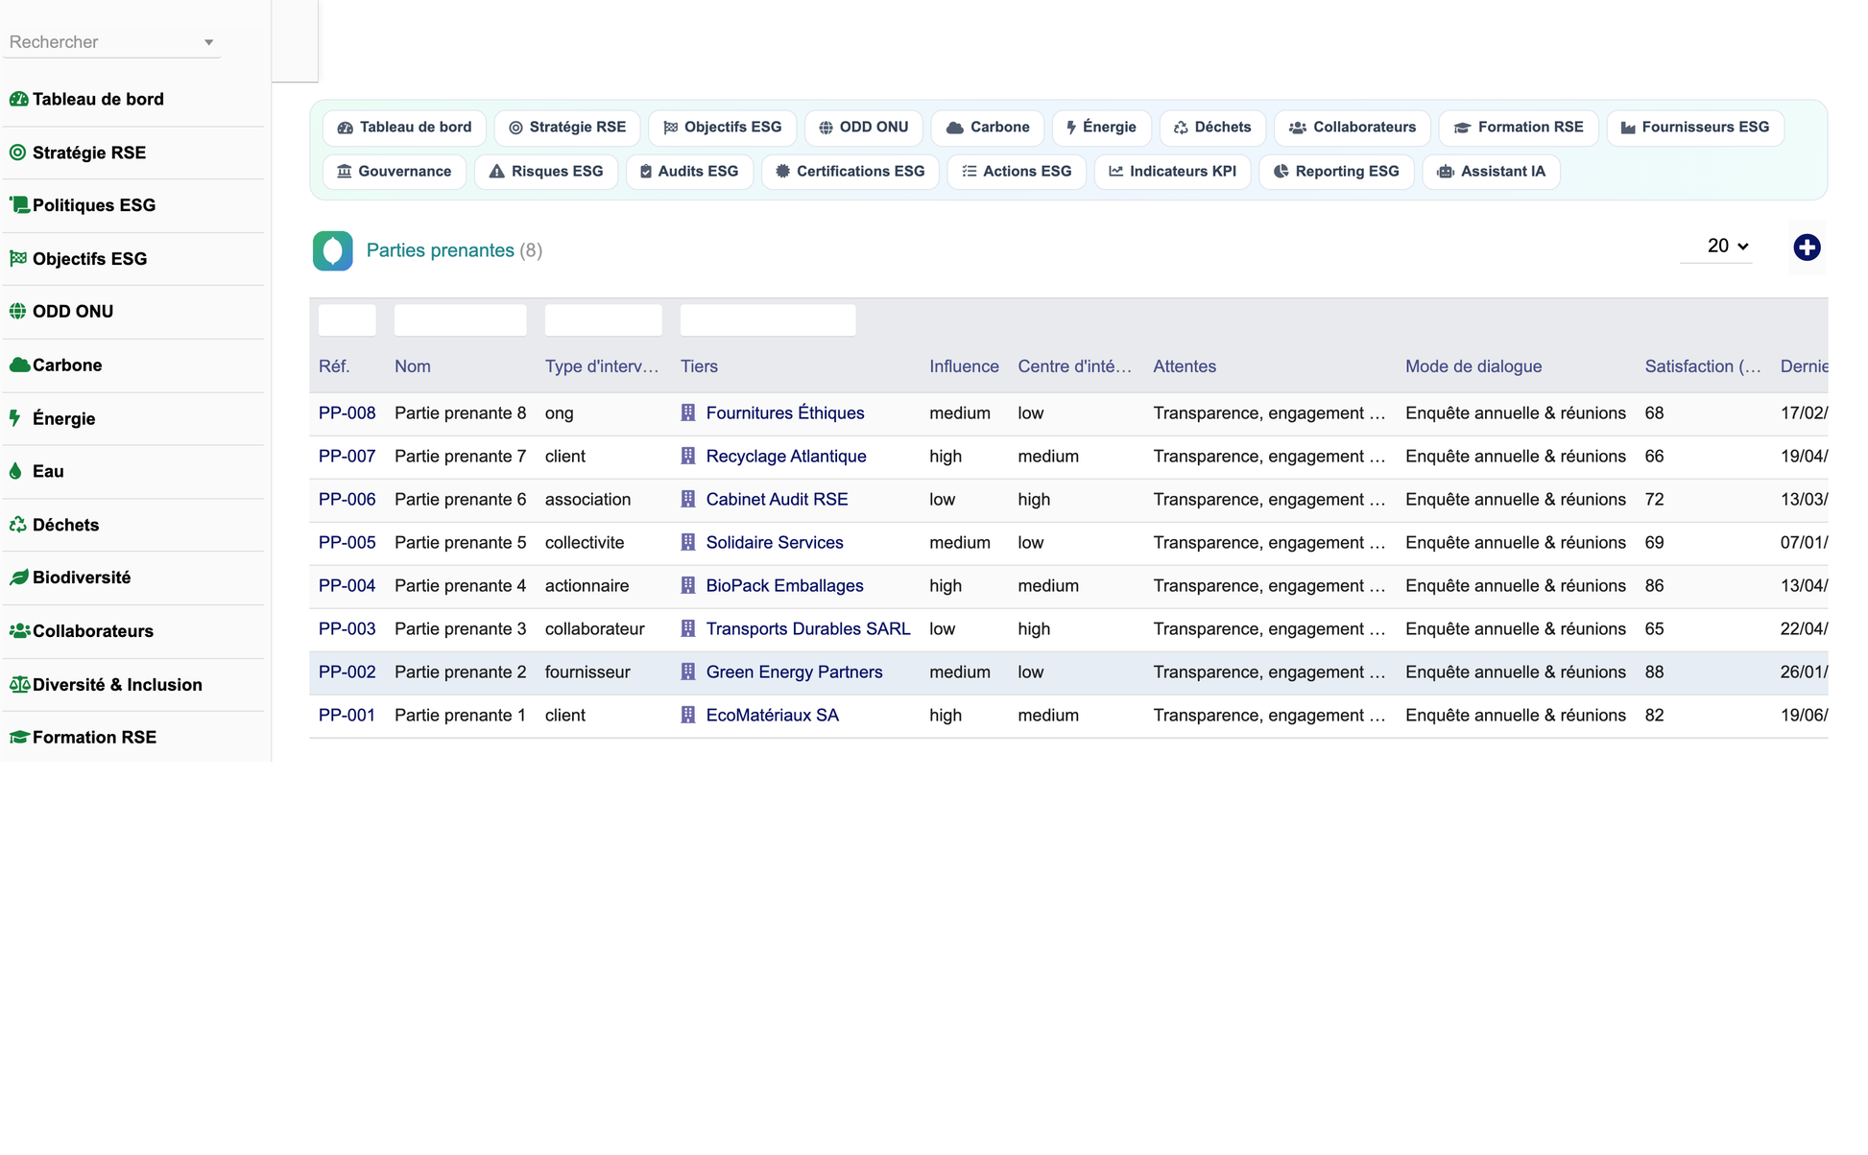Sort by the Influence column header
This screenshot has width=1868, height=1155.
[964, 366]
